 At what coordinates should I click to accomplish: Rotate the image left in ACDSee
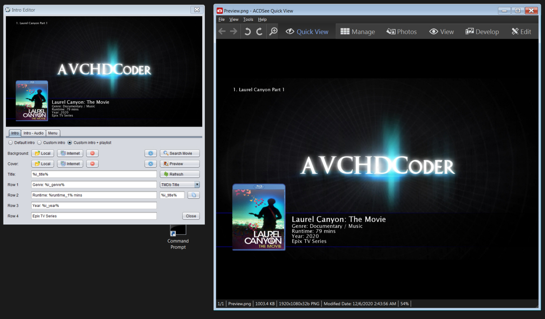[x=248, y=32]
